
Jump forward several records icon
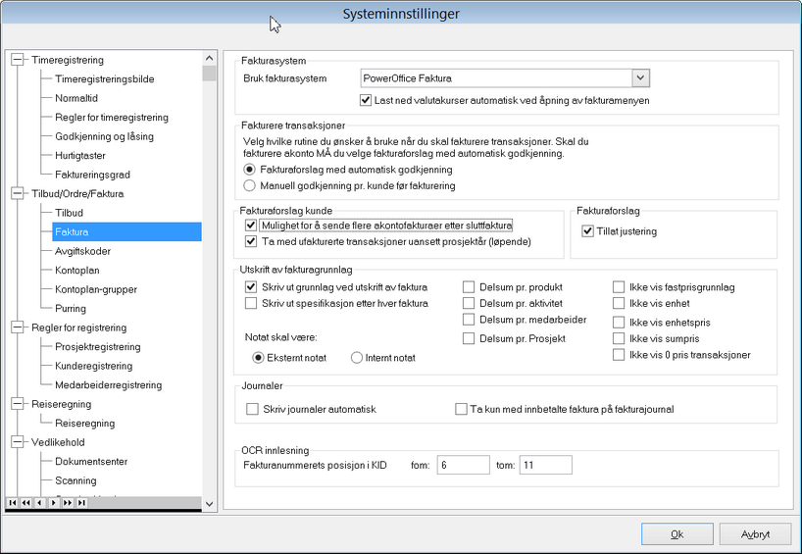coord(68,503)
